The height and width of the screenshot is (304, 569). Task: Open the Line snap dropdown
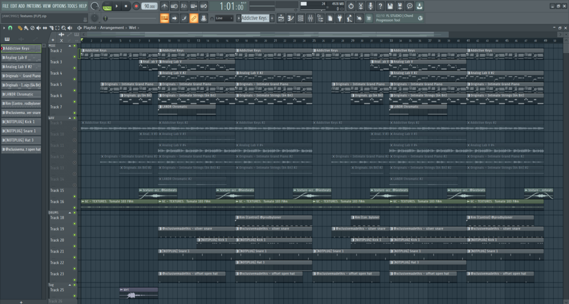pyautogui.click(x=224, y=18)
